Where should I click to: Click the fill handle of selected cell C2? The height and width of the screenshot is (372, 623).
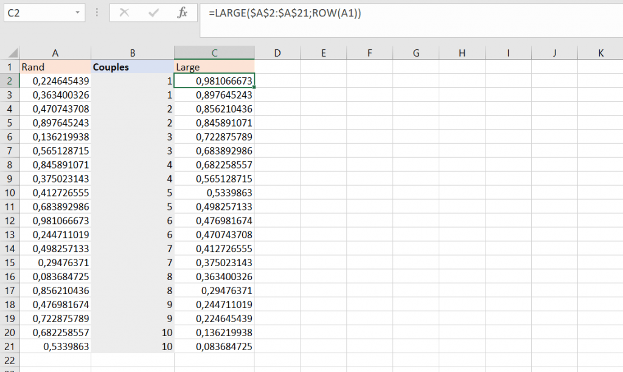(254, 88)
